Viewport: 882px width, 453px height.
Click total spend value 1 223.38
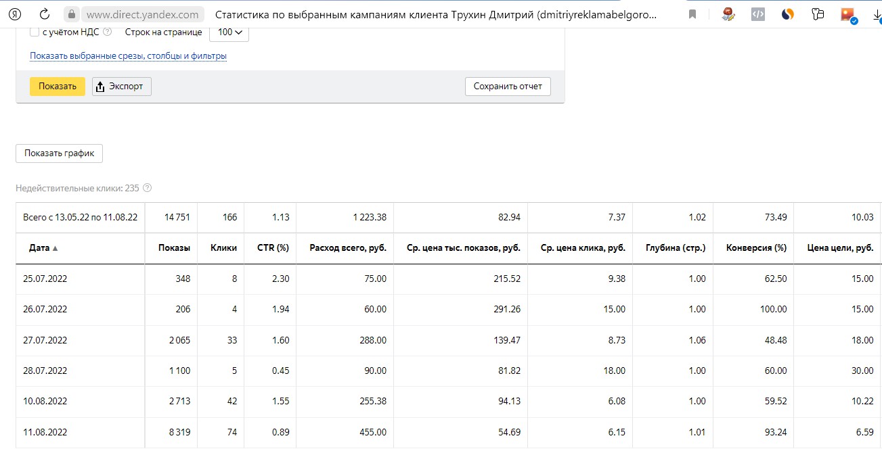click(x=370, y=218)
